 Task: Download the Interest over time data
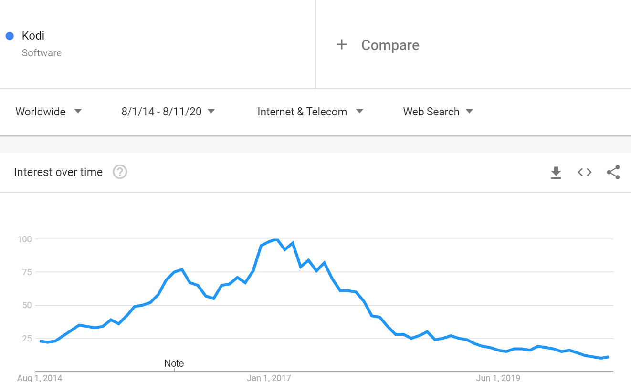tap(556, 173)
